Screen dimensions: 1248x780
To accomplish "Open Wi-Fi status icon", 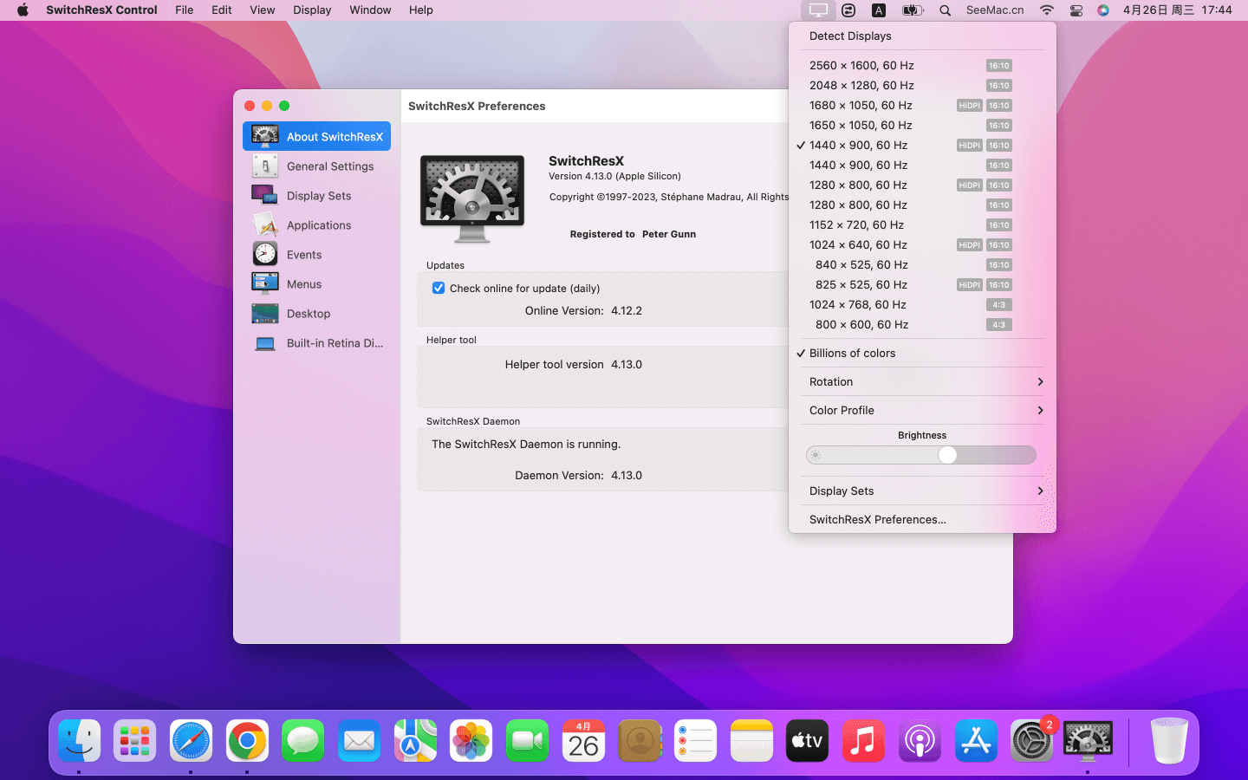I will (x=1047, y=10).
